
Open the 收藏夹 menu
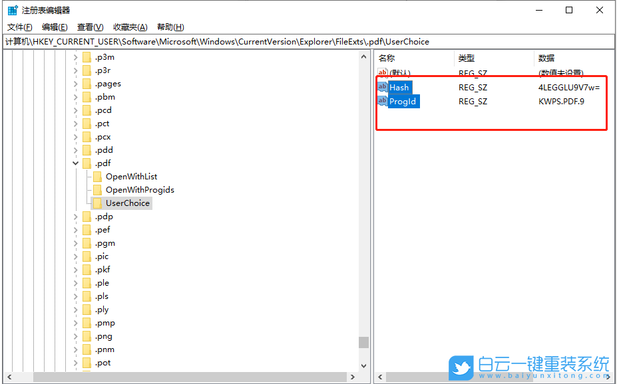[x=128, y=27]
